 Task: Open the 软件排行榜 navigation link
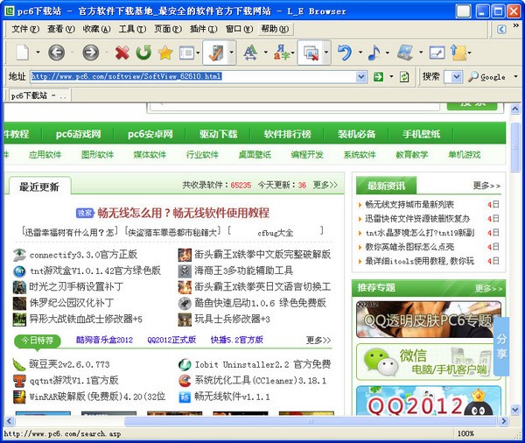click(288, 134)
